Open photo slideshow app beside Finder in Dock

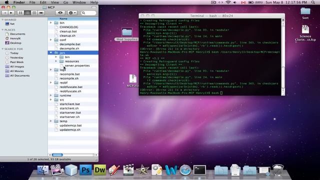[x=56, y=170]
